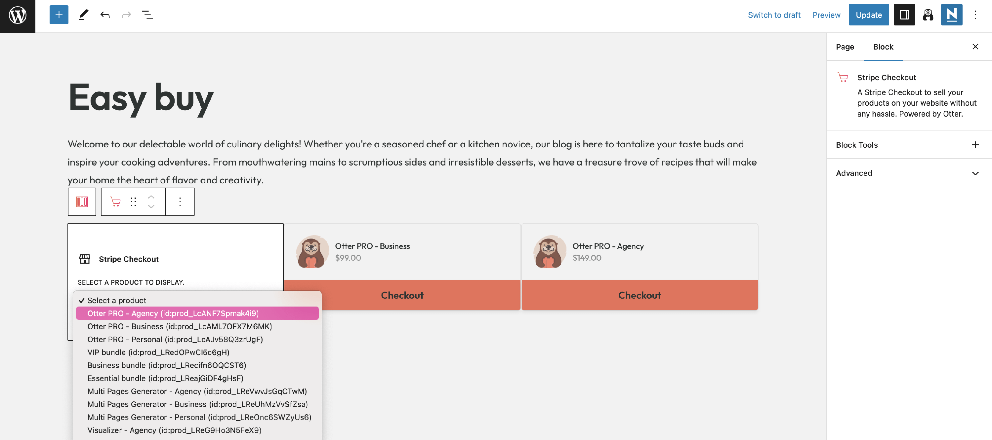This screenshot has height=440, width=992.
Task: Toggle the Settings sidebar panel icon
Action: (904, 15)
